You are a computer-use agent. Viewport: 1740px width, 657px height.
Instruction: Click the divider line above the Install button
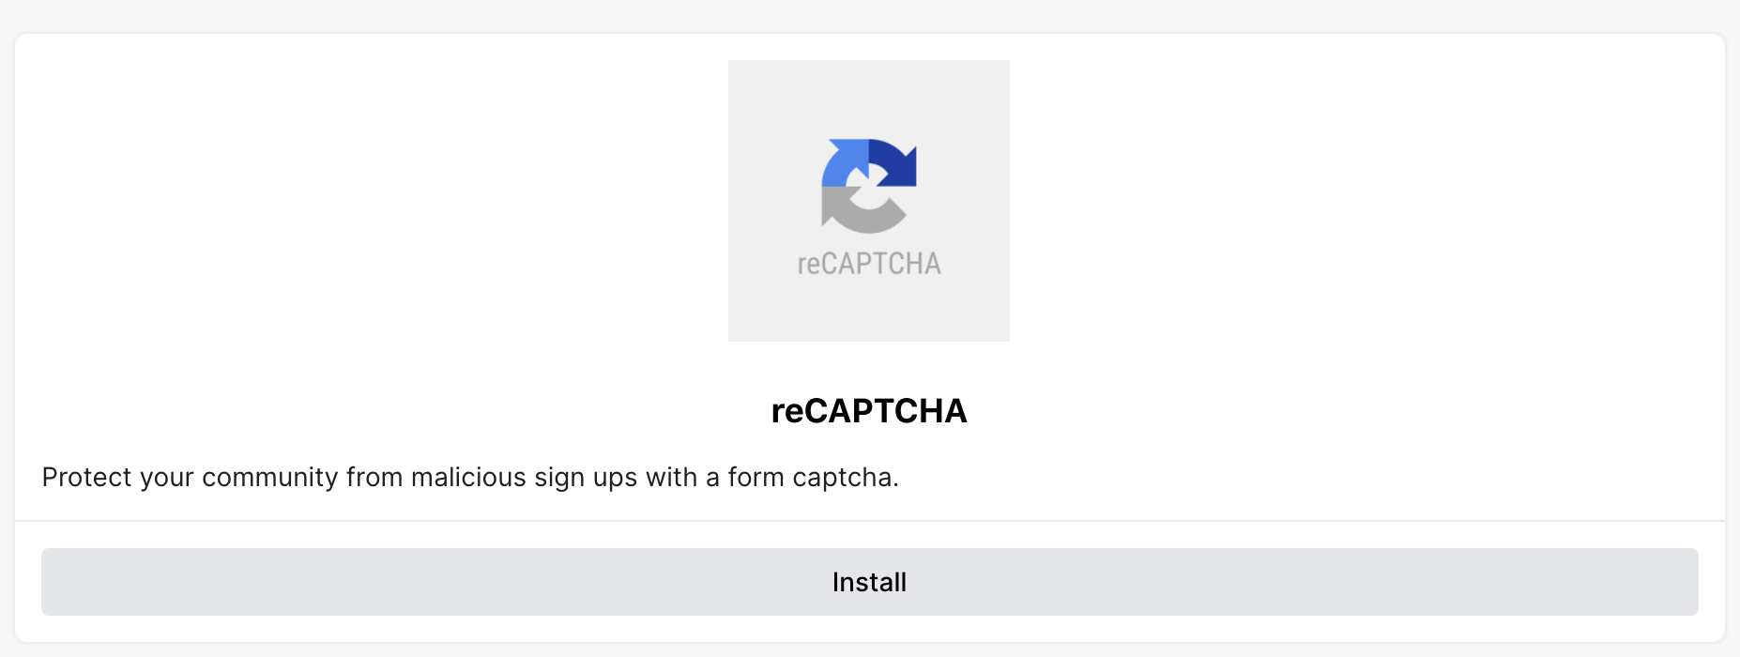coord(869,521)
